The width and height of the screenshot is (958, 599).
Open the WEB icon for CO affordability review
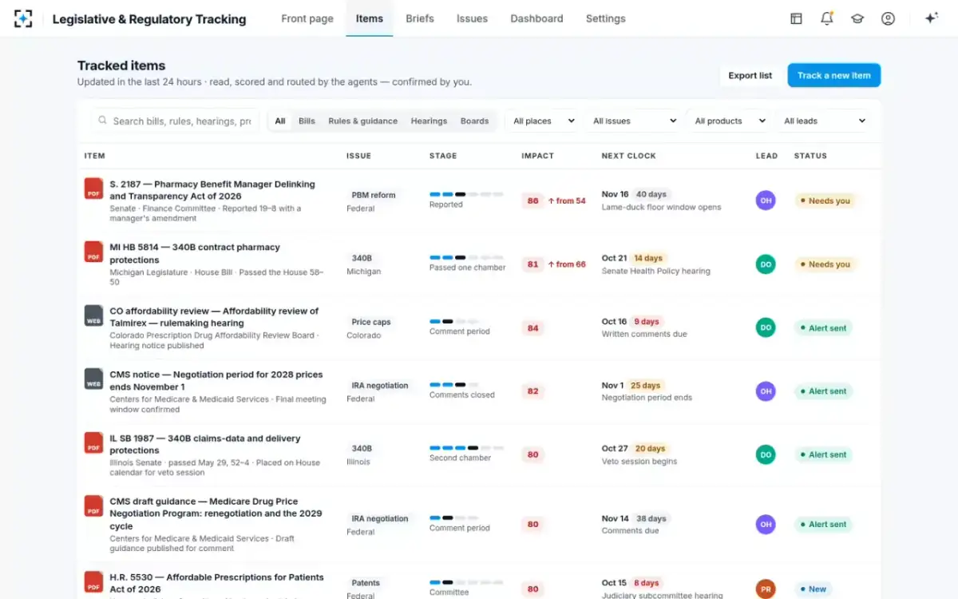tap(94, 315)
